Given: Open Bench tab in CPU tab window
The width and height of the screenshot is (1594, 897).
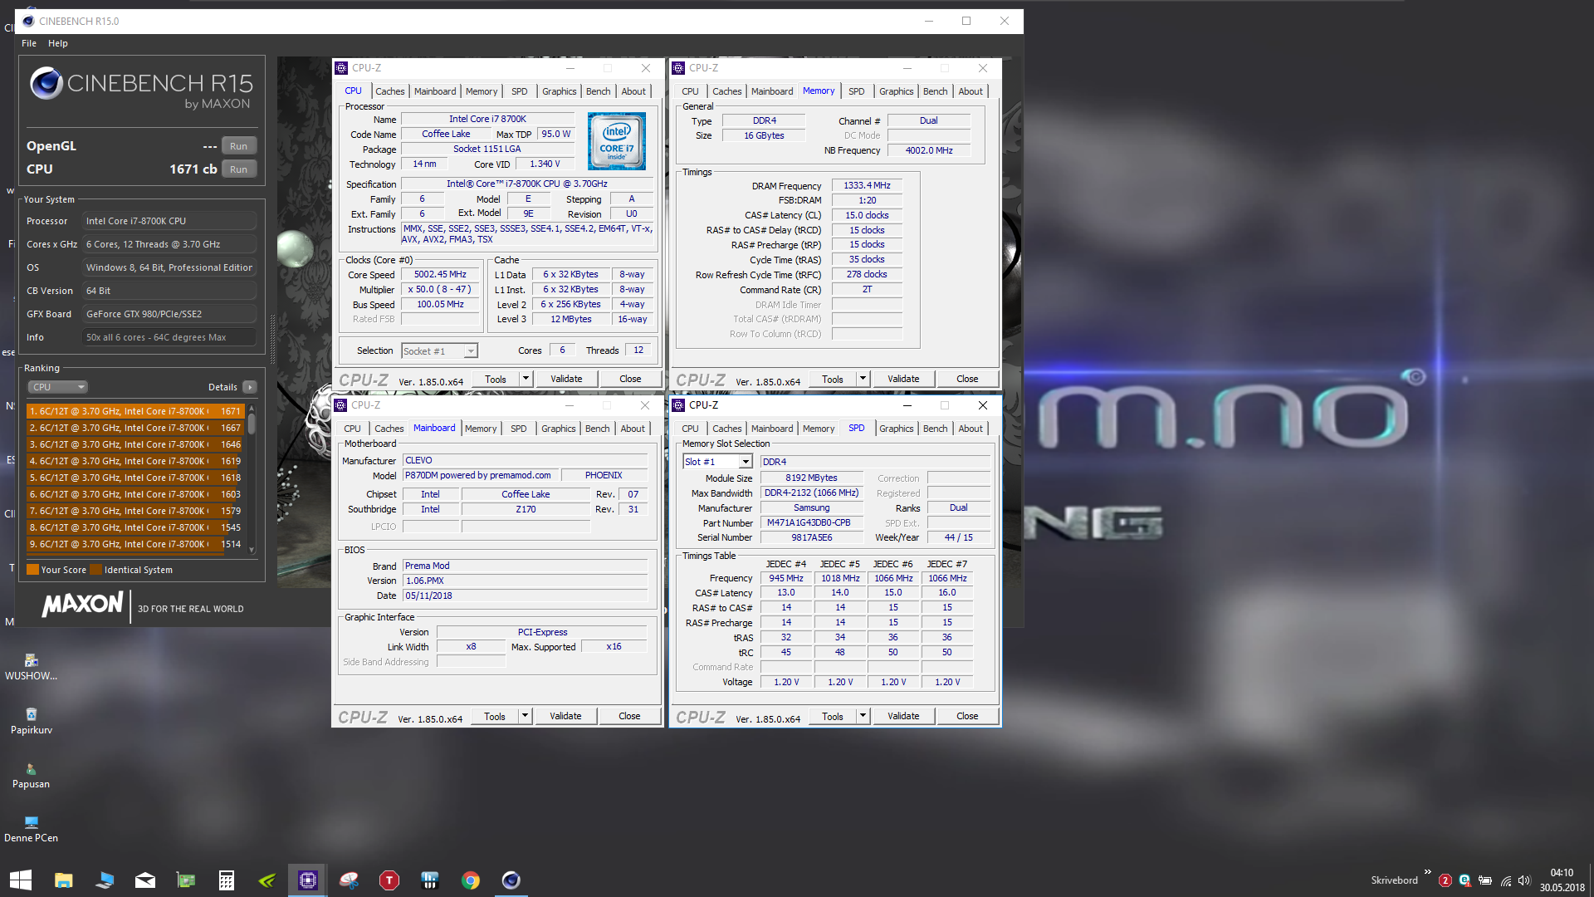Looking at the screenshot, I should [x=598, y=91].
